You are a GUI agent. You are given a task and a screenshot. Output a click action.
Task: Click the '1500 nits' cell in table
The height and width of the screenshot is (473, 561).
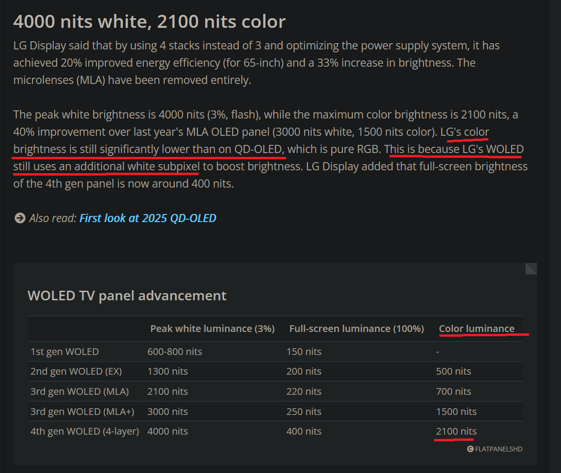click(x=456, y=412)
